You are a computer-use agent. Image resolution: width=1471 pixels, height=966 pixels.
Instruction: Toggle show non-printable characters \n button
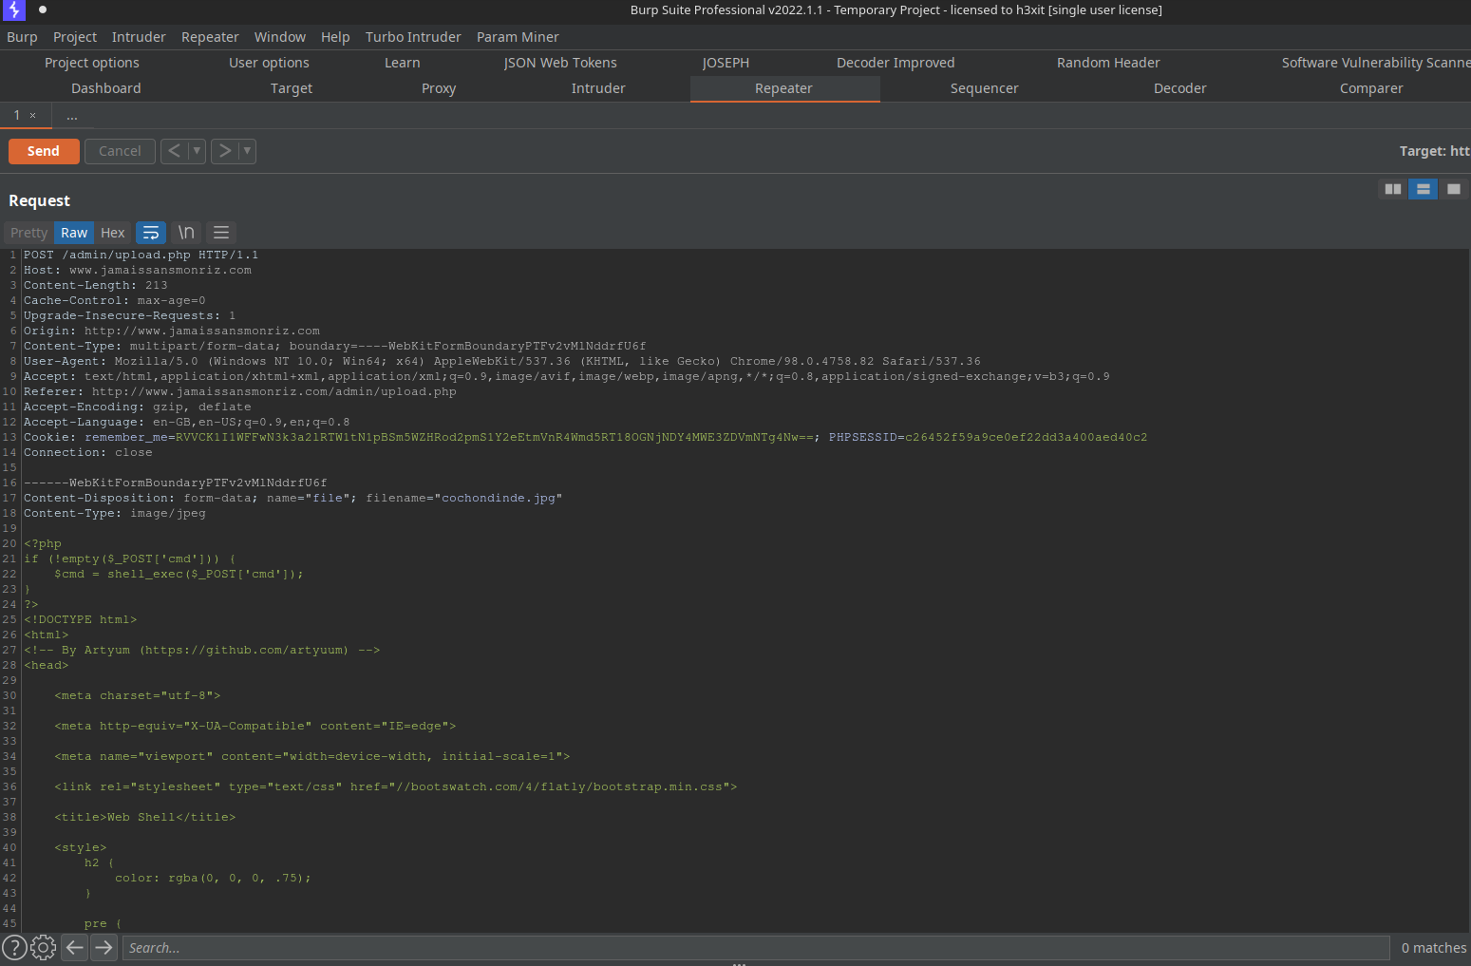(x=186, y=233)
